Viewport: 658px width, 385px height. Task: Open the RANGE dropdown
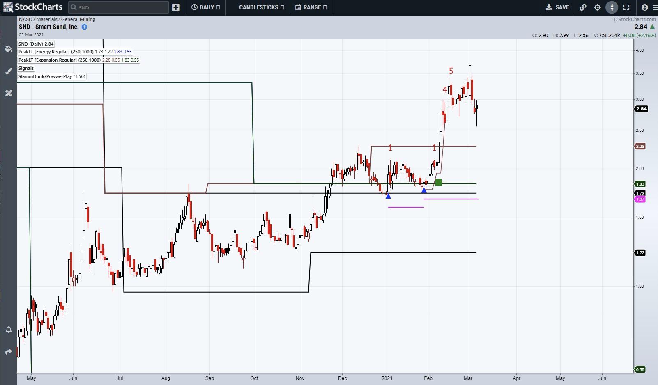pos(311,7)
